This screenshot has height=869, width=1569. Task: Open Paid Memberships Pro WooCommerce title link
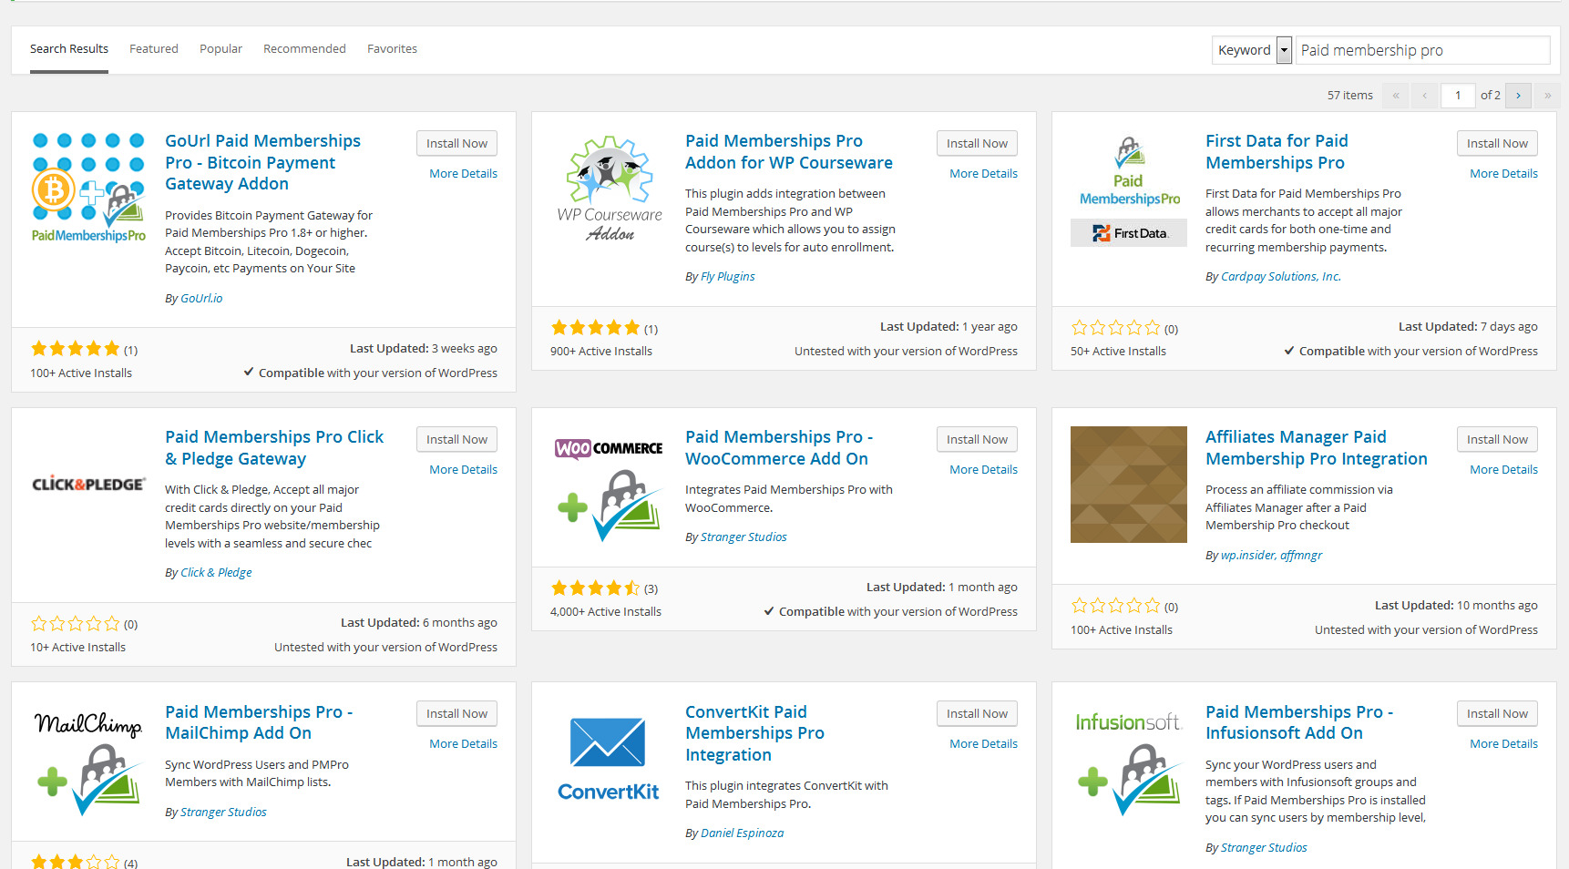click(x=779, y=447)
